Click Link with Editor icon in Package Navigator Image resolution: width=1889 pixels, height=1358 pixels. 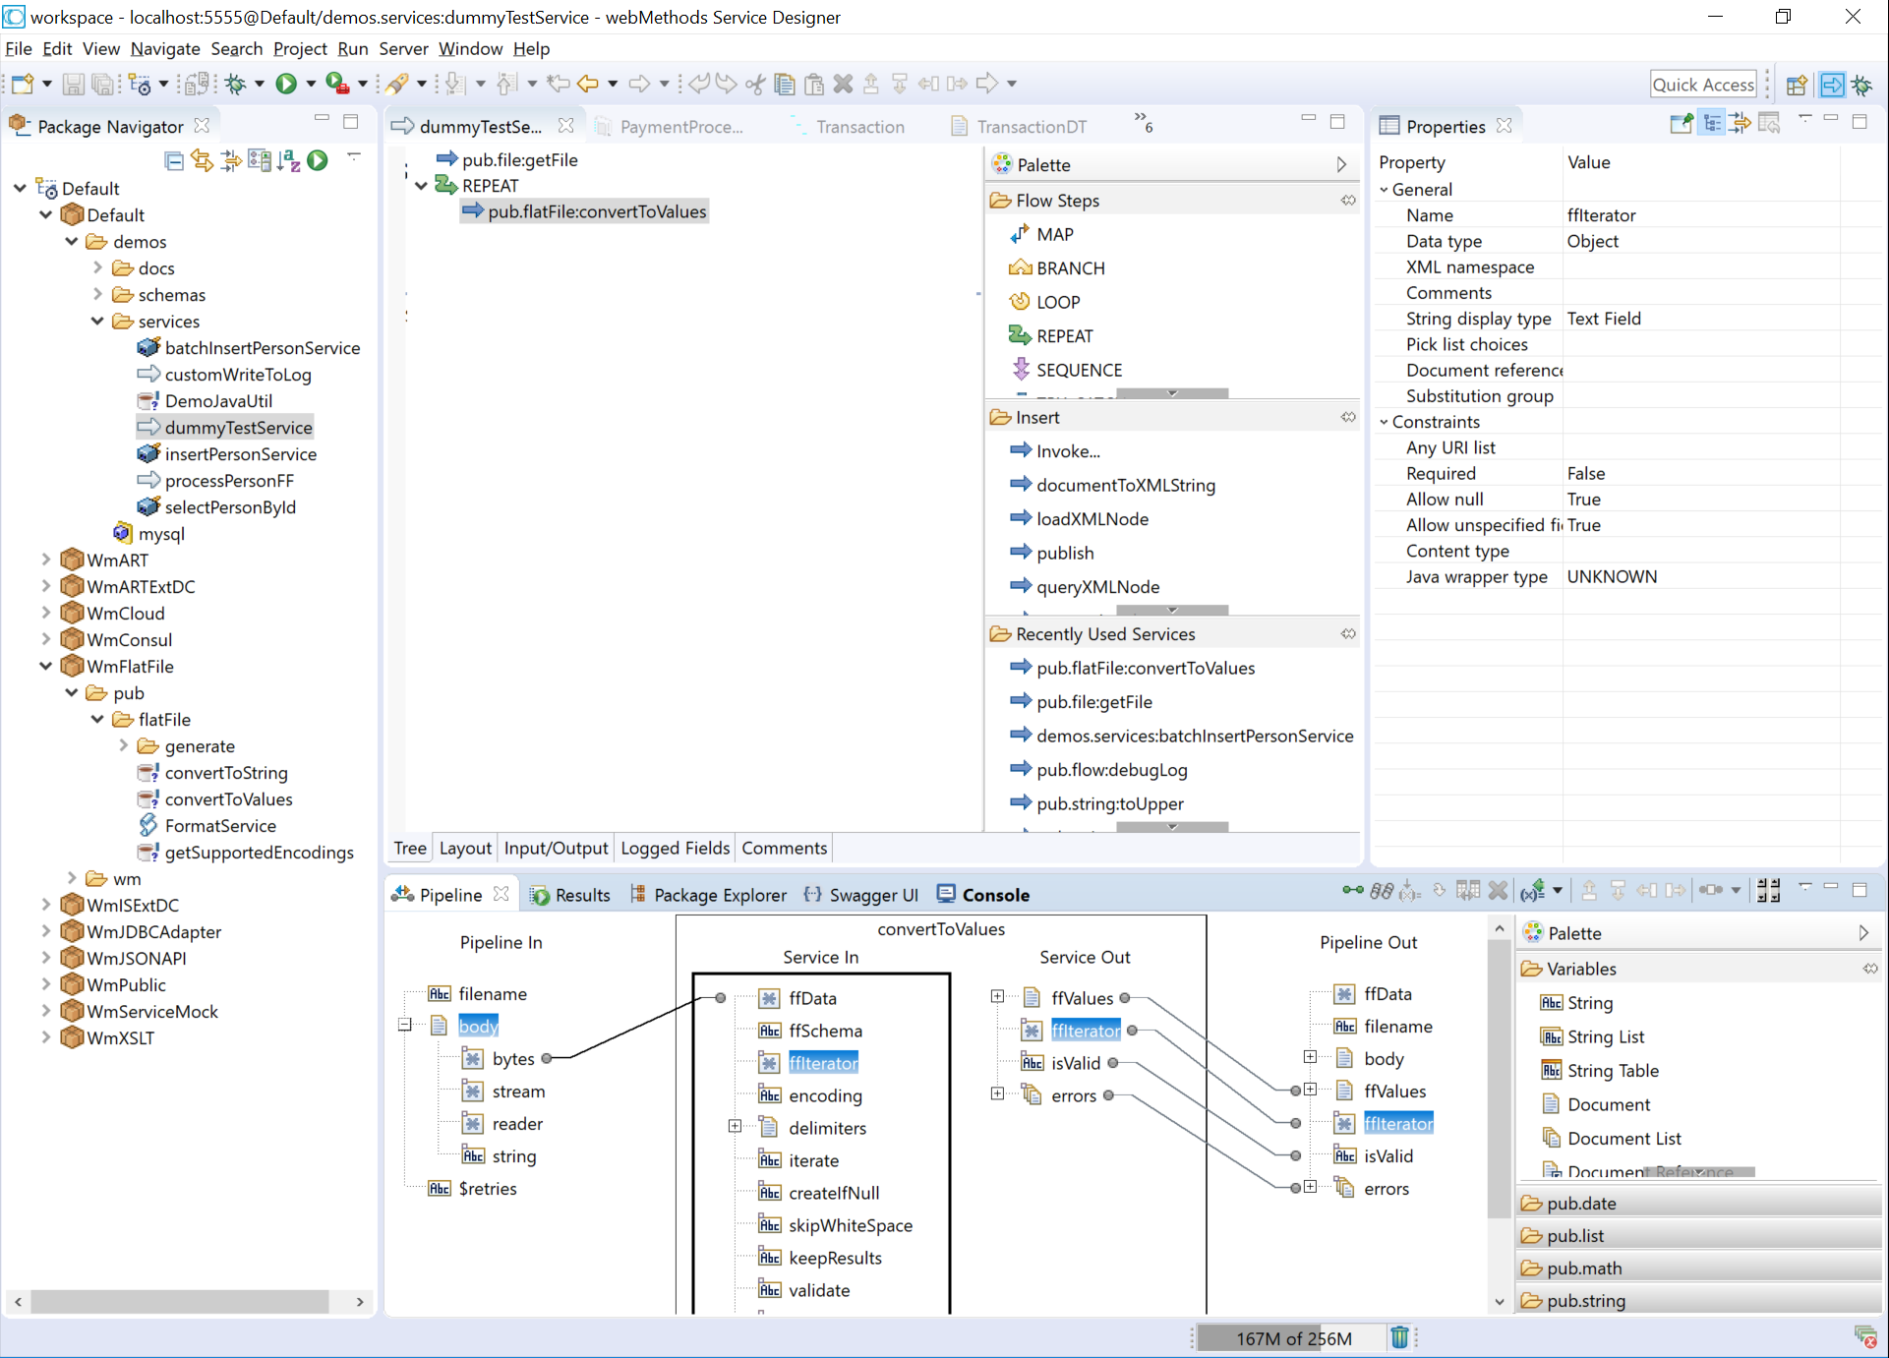(x=203, y=160)
